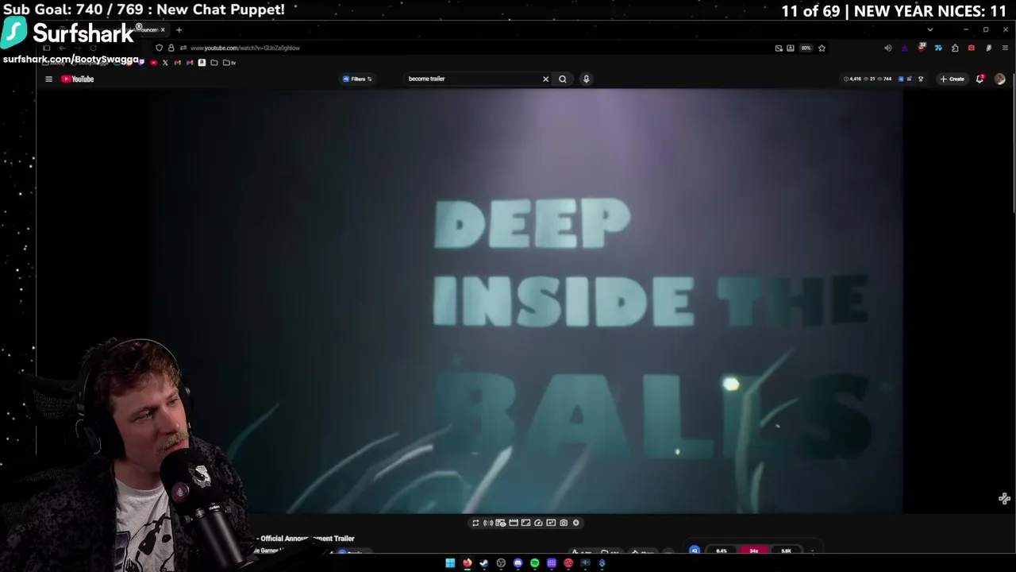
Task: Open the browser application hamburger menu
Action: (x=1005, y=48)
